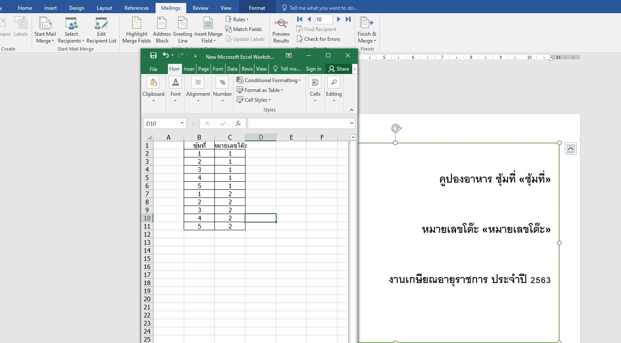Click Excel ribbon display options icon

(x=289, y=56)
